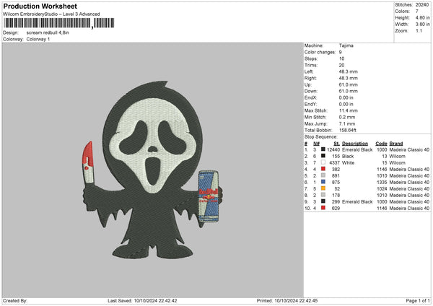The width and height of the screenshot is (433, 306).
Task: Click the Code column header
Action: tap(381, 144)
